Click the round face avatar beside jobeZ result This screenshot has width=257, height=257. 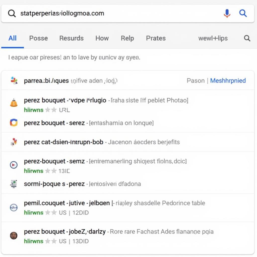(x=14, y=236)
